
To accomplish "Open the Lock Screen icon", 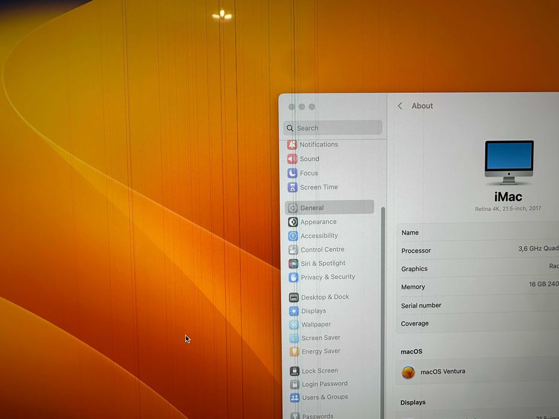I will point(294,371).
